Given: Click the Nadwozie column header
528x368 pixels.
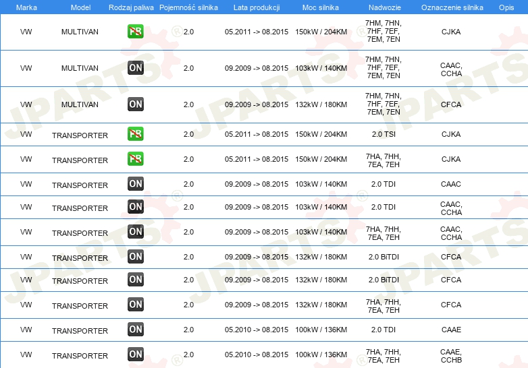Looking at the screenshot, I should (x=383, y=7).
